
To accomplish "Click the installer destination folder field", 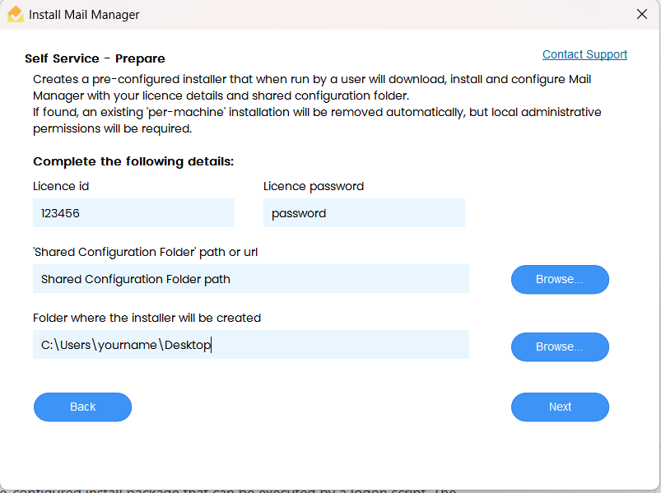I will pos(251,345).
